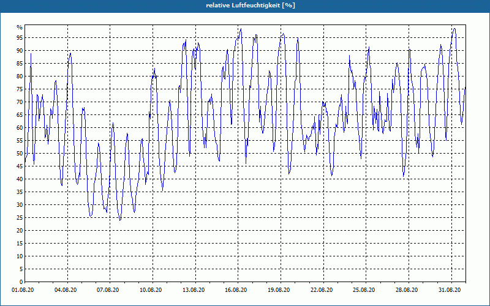Image resolution: width=490 pixels, height=306 pixels.
Task: Click the y-axis value 85
Action: 20,64
